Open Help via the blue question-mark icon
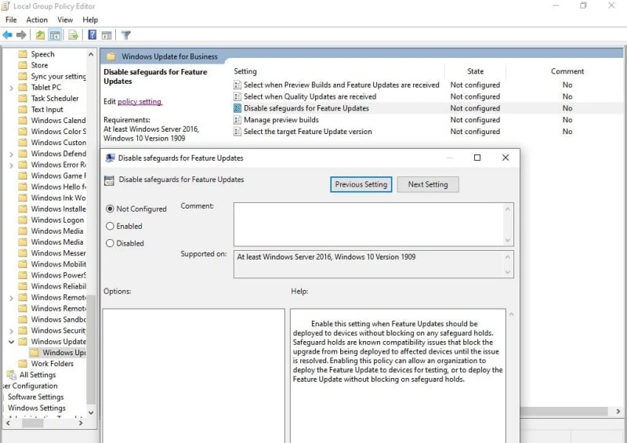 point(92,35)
